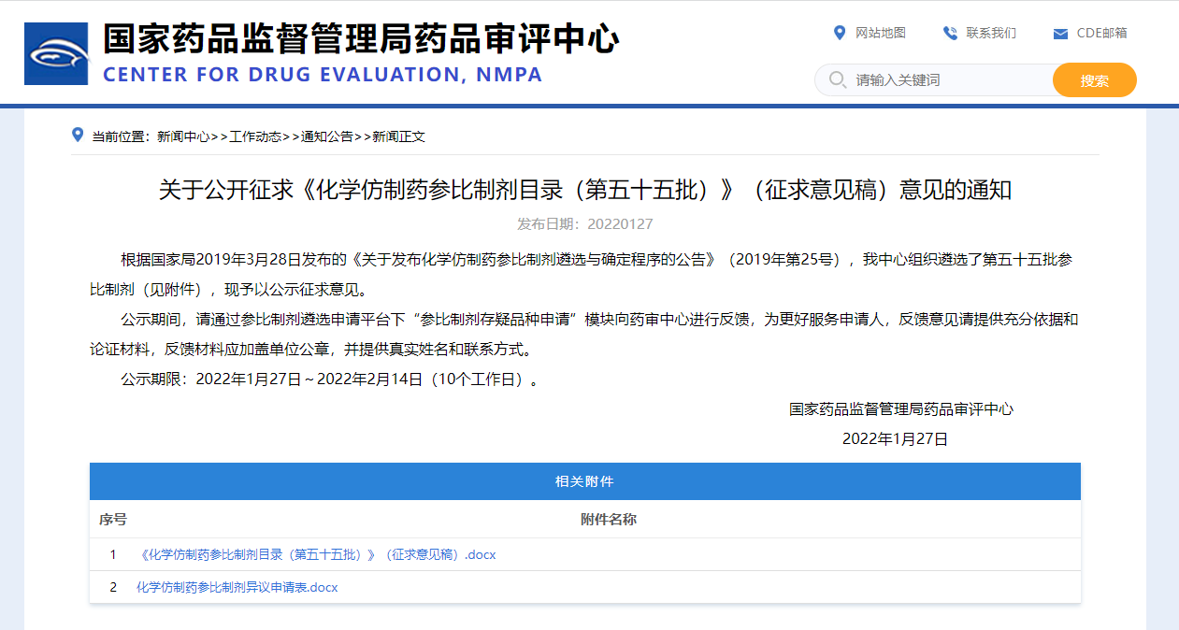Click the 序号 column header

[x=113, y=519]
